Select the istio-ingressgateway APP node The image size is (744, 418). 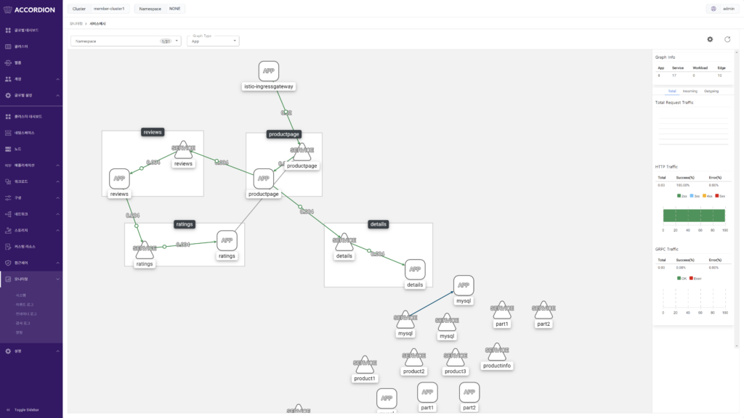tap(269, 71)
